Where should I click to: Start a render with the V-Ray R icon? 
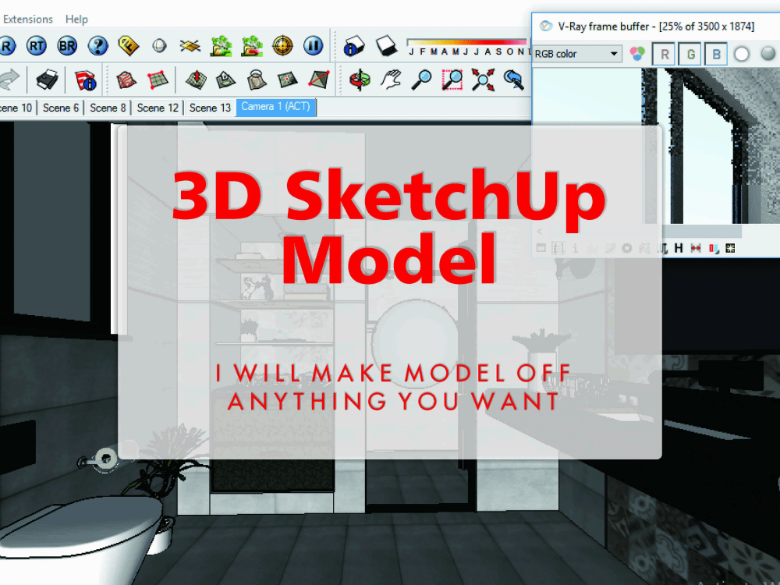[6, 45]
